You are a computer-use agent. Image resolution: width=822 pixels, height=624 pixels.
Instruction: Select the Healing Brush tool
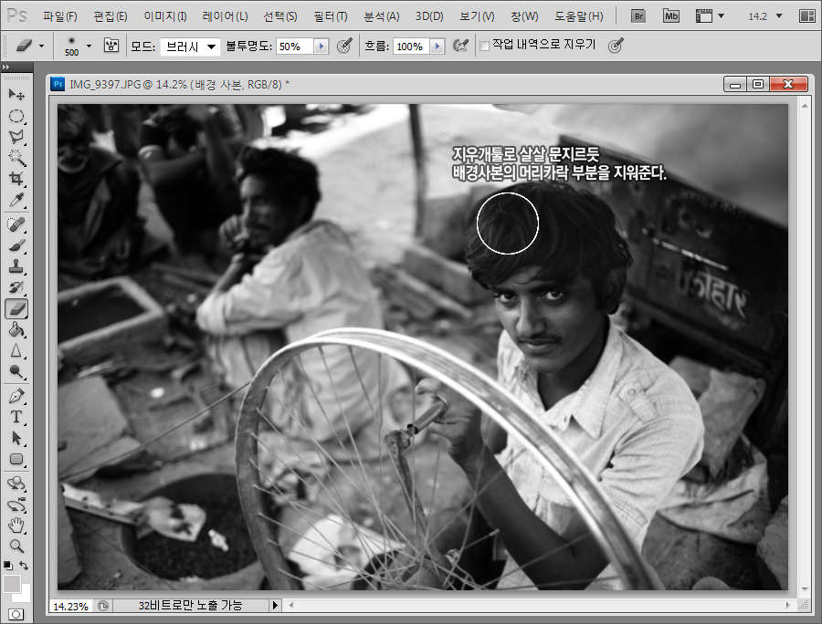coord(16,224)
